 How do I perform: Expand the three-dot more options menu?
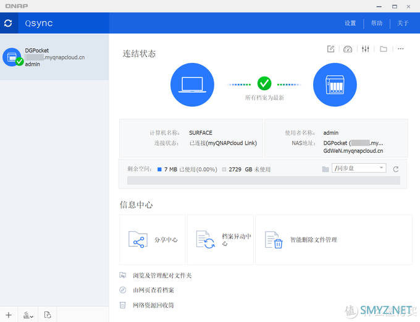401,49
